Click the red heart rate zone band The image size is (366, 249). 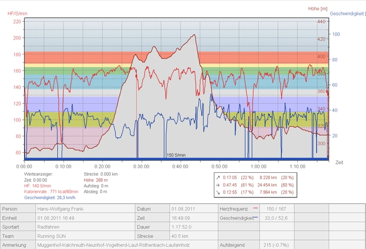point(172,57)
